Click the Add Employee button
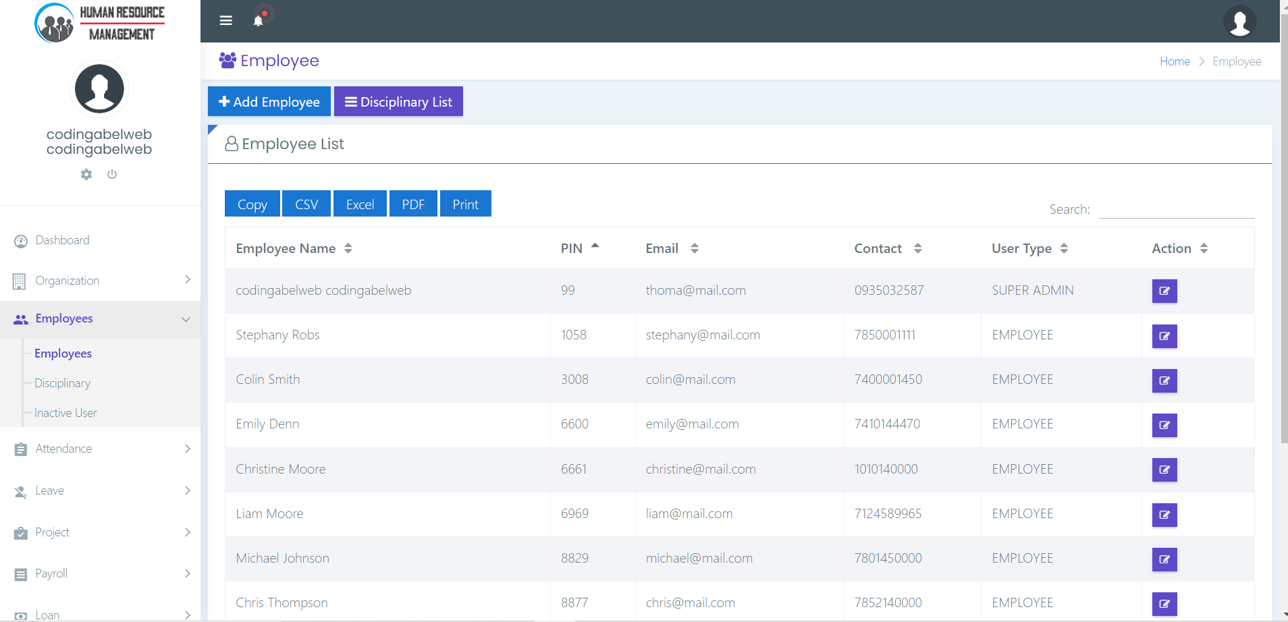The height and width of the screenshot is (622, 1288). [x=269, y=102]
